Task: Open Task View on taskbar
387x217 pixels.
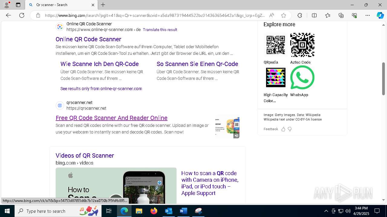Action: (109, 211)
